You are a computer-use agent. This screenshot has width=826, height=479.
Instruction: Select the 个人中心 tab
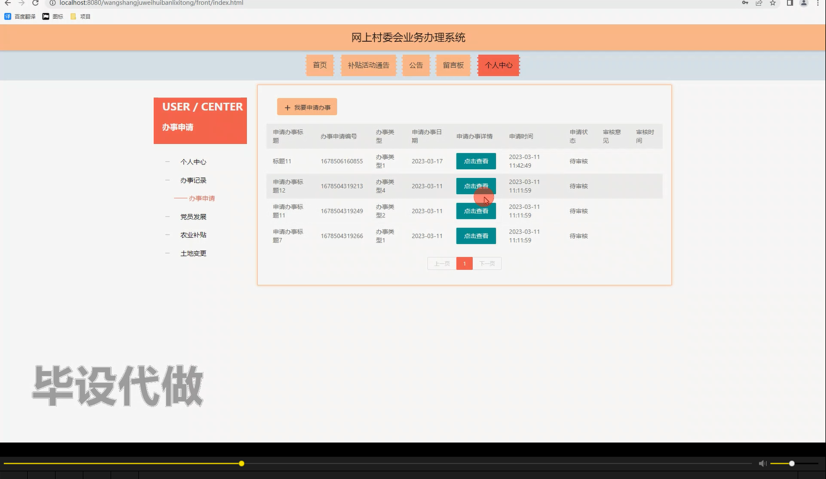(499, 65)
